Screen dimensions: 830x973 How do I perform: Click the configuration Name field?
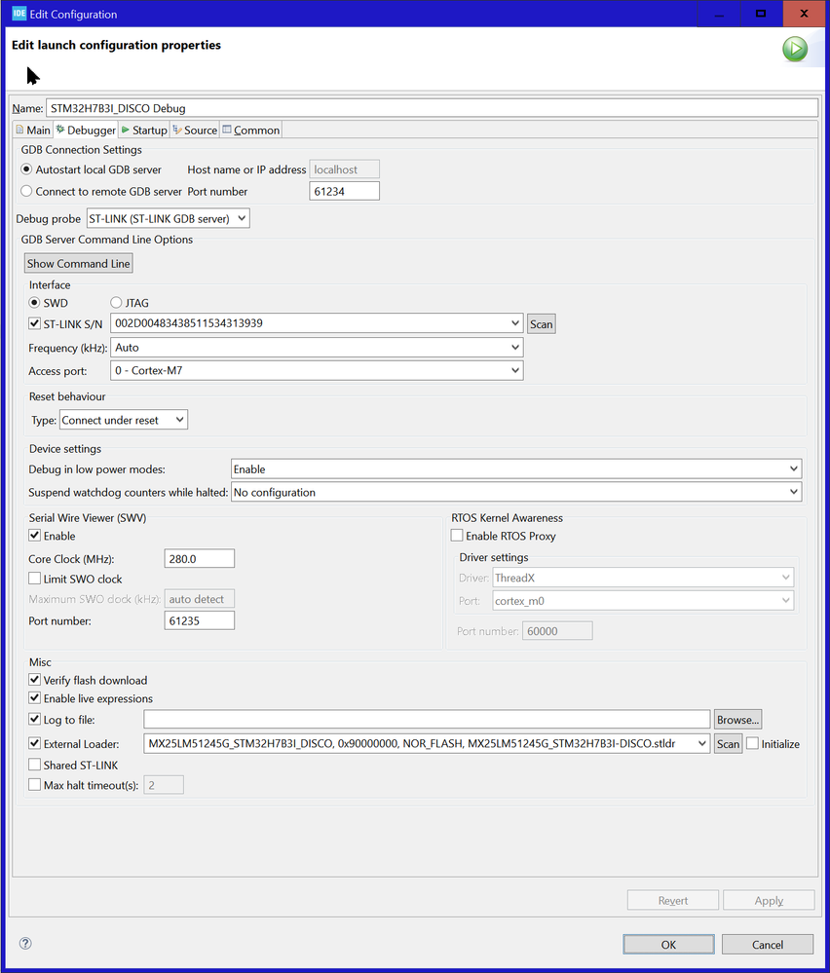433,108
